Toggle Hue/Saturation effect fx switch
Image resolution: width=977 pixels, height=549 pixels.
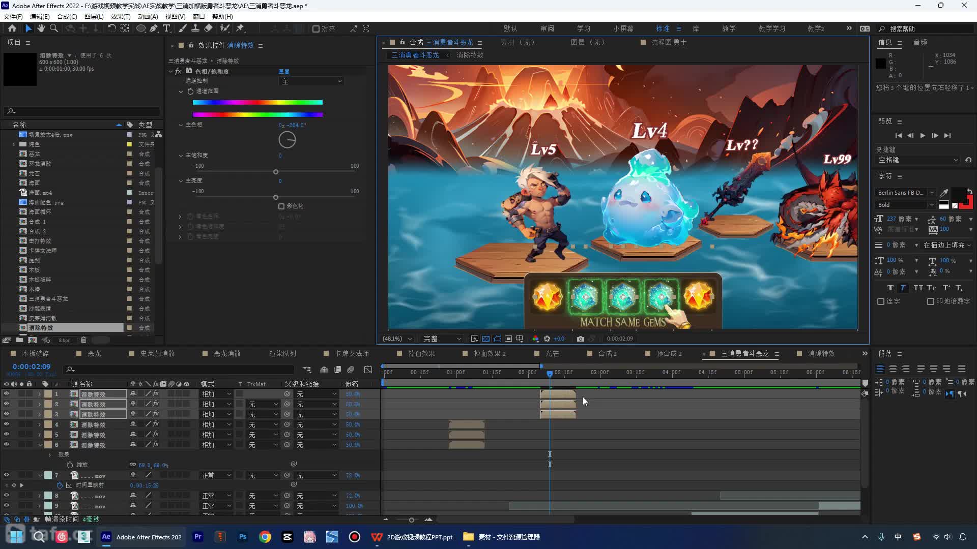click(x=178, y=72)
